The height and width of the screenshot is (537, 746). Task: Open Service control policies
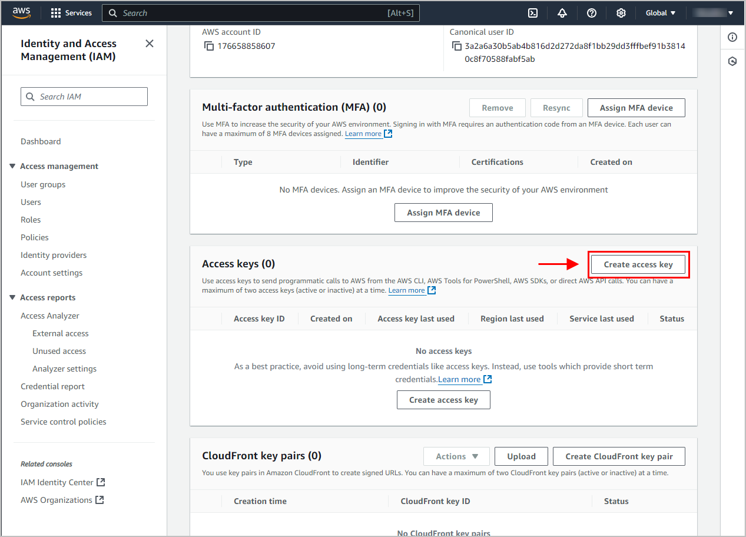pos(64,422)
